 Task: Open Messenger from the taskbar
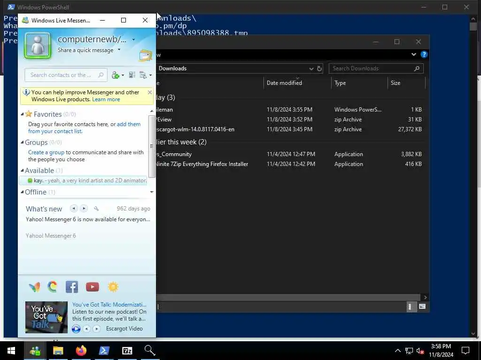(x=35, y=351)
